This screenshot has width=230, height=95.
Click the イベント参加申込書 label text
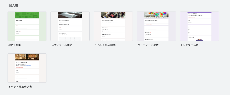pos(20,87)
